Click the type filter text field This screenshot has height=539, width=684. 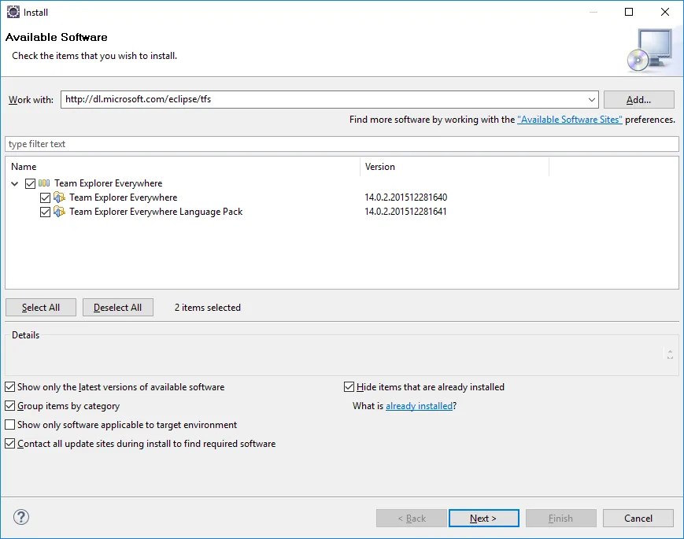tap(342, 144)
